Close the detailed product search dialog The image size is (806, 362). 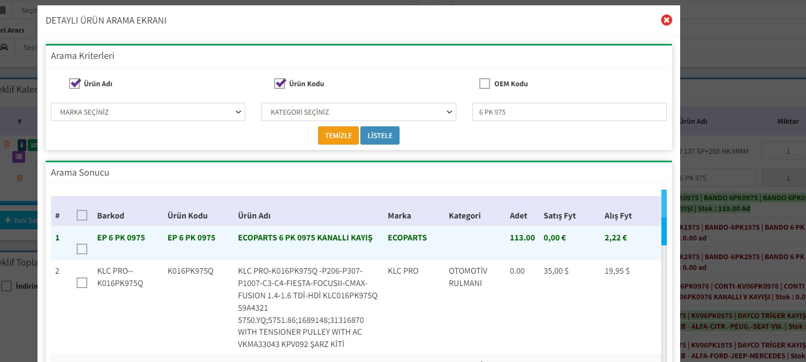(666, 20)
